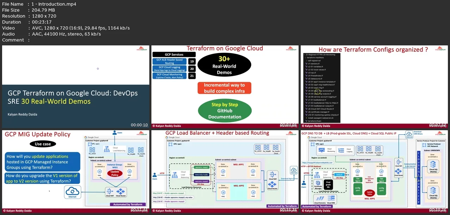Screen dimensions: 450x215
Task: Click the Cloud Logging icon in DNS to DB slide
Action: (x=340, y=150)
